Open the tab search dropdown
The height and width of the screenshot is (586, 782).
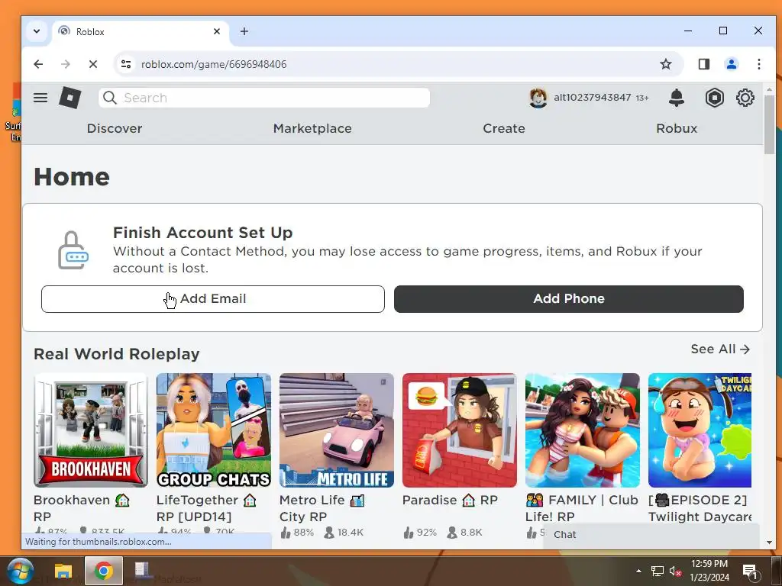coord(37,31)
